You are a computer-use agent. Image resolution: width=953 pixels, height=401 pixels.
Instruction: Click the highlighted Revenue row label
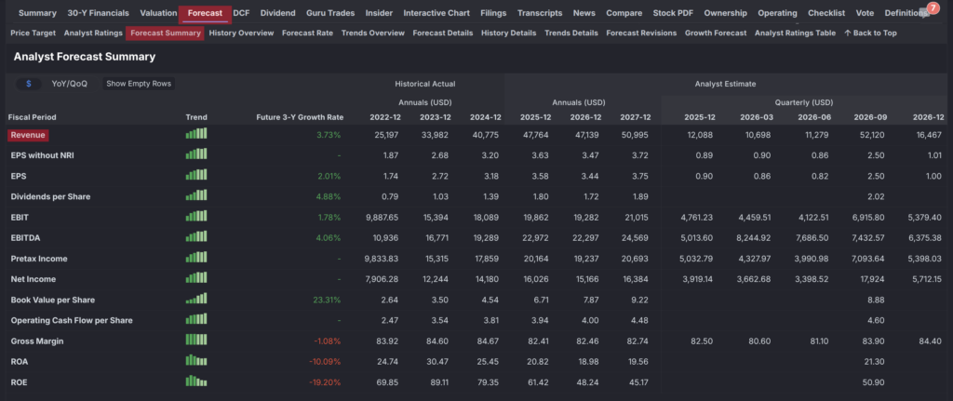point(28,135)
